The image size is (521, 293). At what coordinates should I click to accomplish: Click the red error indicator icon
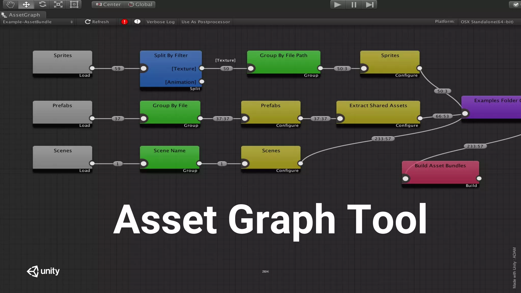[124, 22]
